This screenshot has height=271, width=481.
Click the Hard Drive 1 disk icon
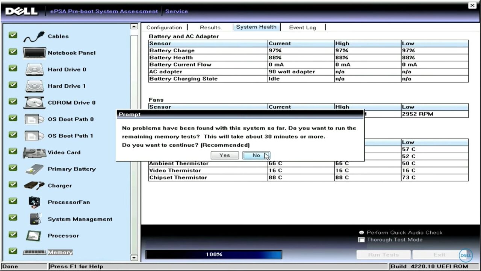coord(34,86)
